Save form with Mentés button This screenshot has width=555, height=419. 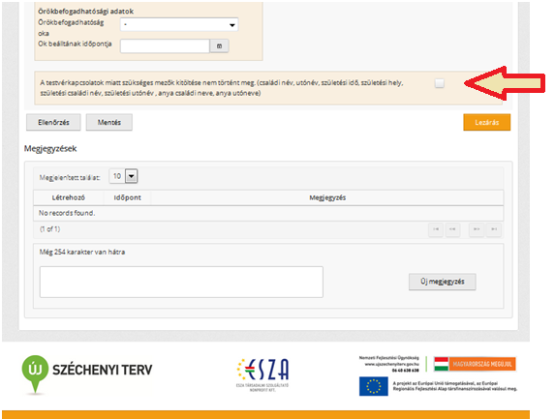click(109, 122)
